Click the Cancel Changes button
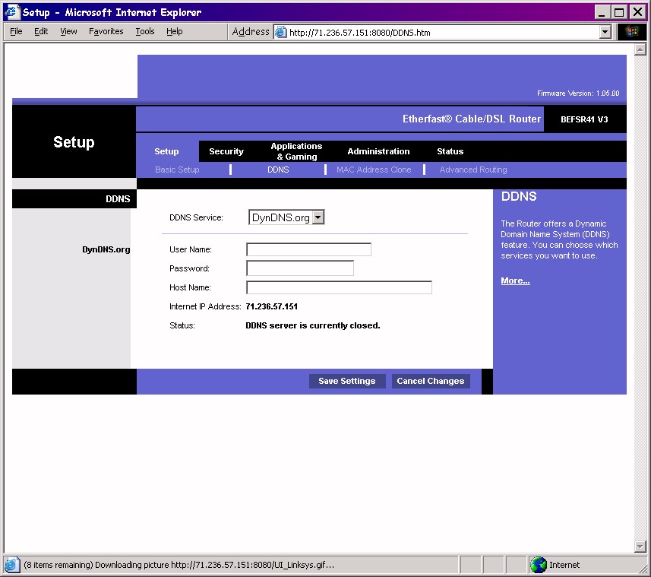 coord(431,381)
